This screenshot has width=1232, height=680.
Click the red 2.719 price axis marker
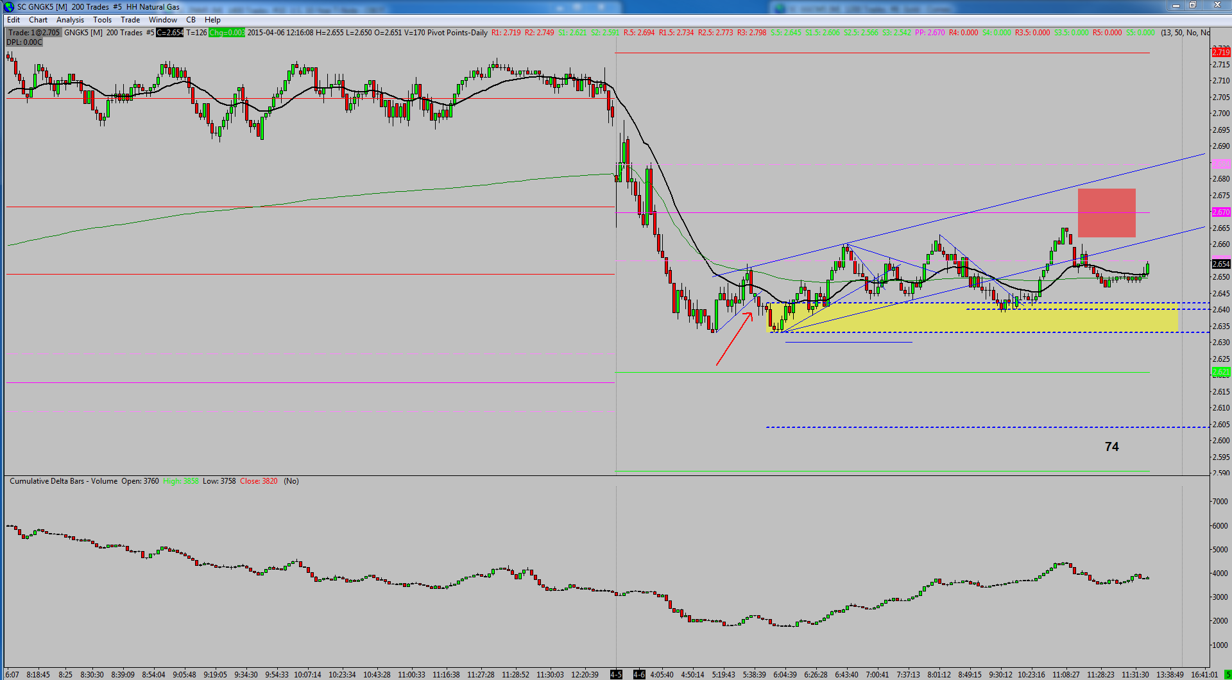coord(1221,53)
